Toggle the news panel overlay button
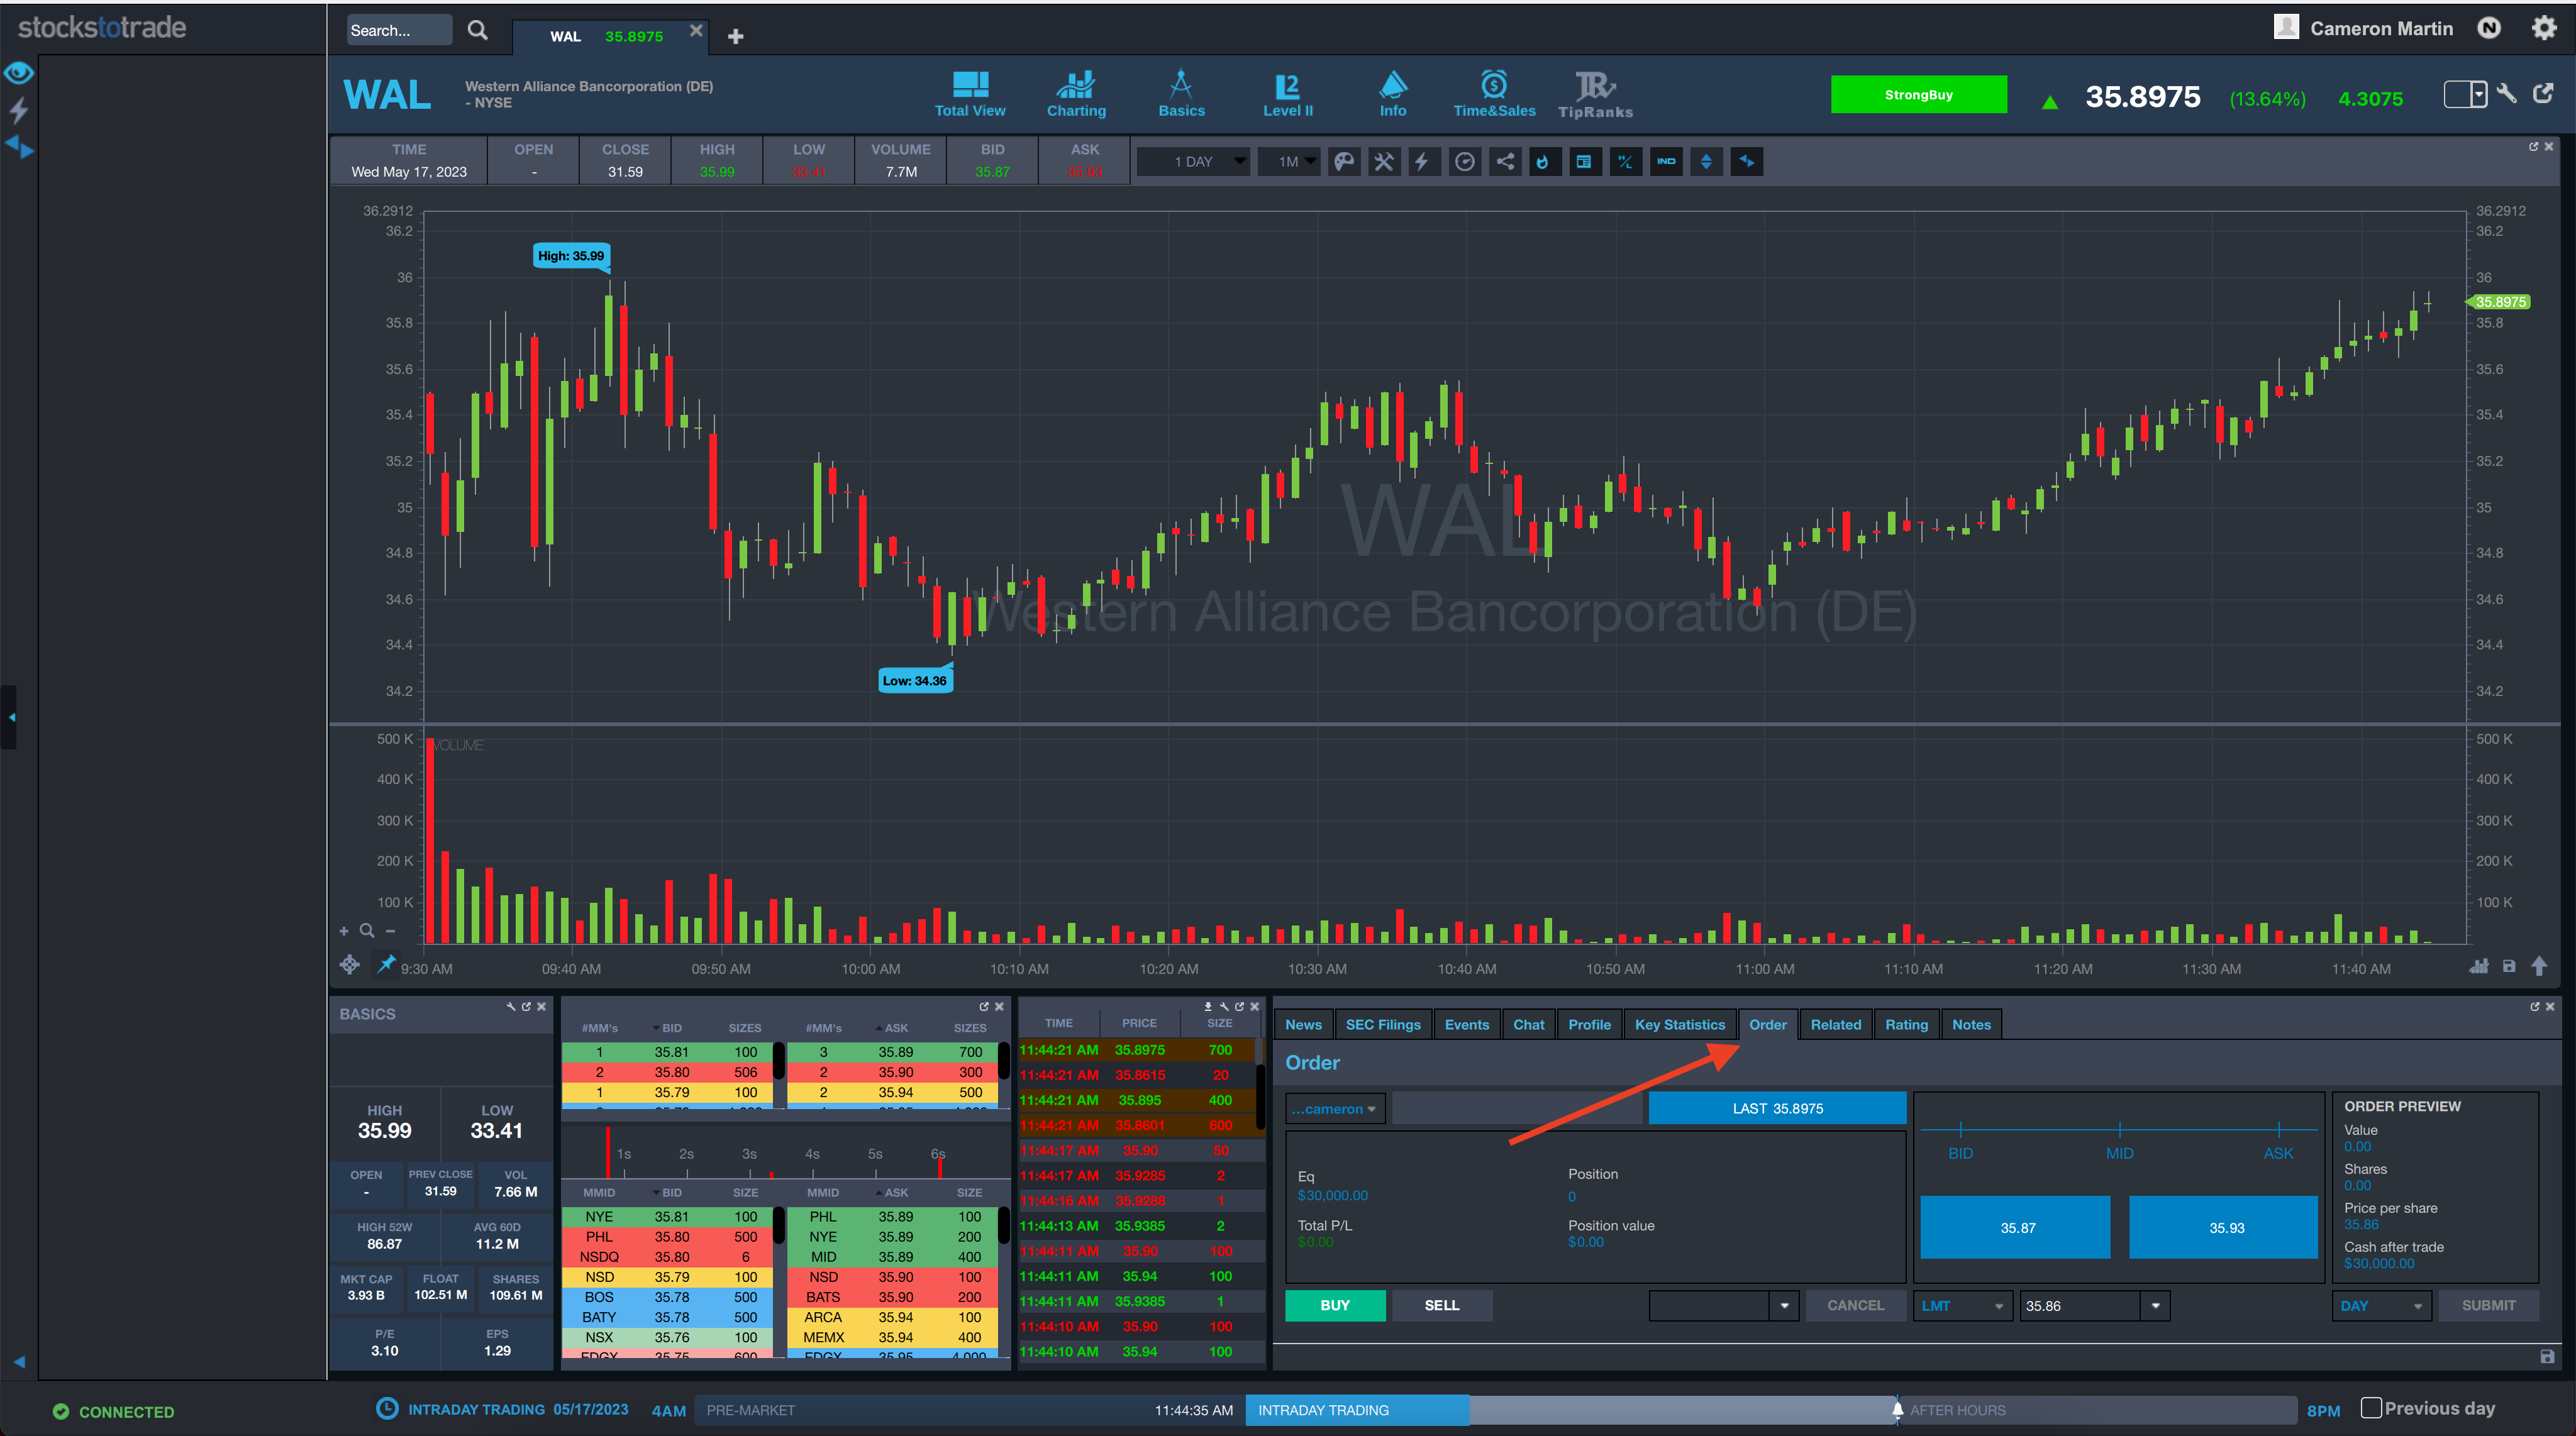 [x=1584, y=162]
